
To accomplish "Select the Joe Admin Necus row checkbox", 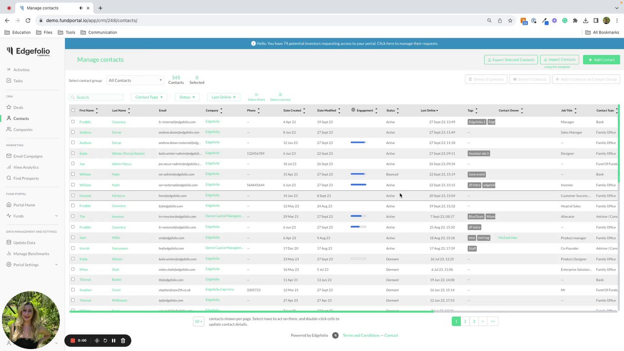I will click(x=73, y=164).
